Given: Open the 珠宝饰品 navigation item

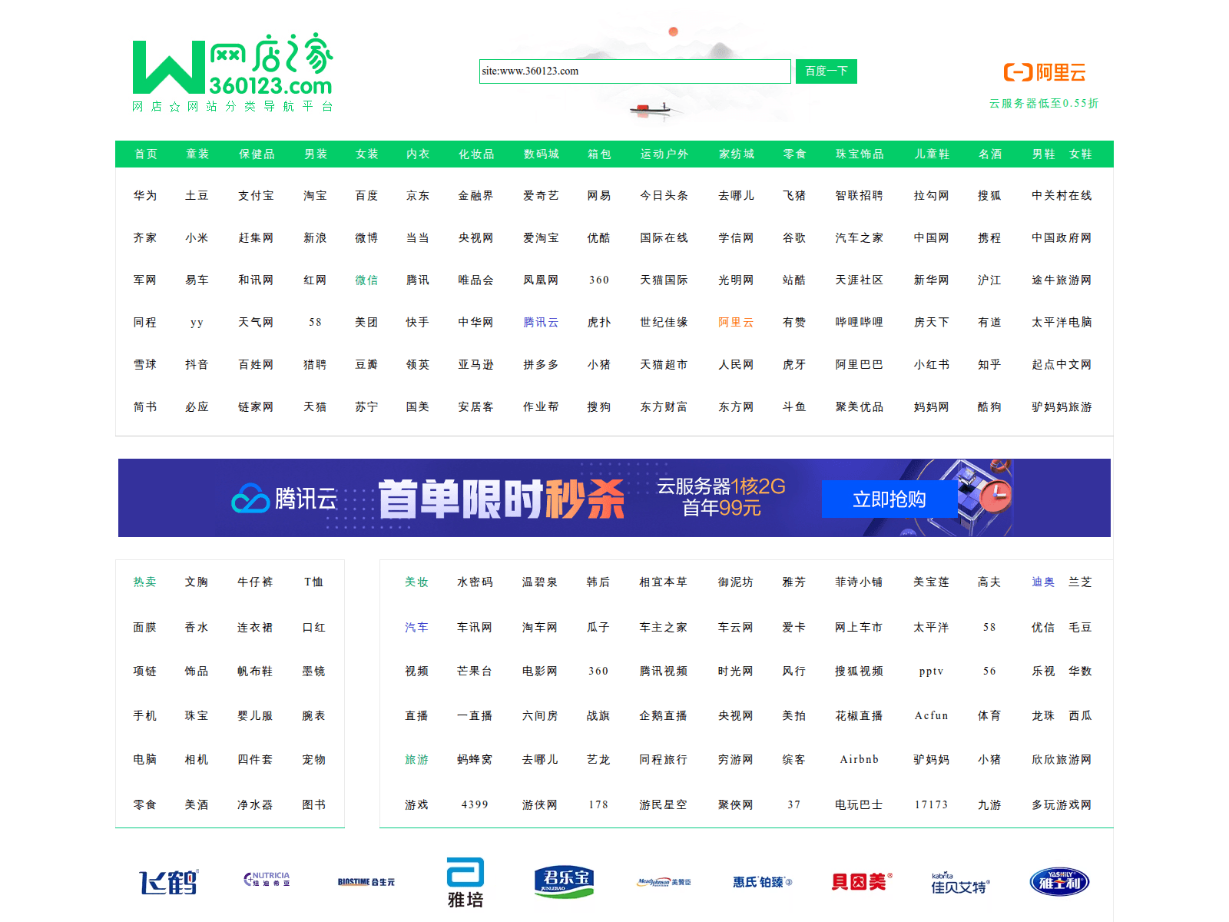Looking at the screenshot, I should pos(860,154).
